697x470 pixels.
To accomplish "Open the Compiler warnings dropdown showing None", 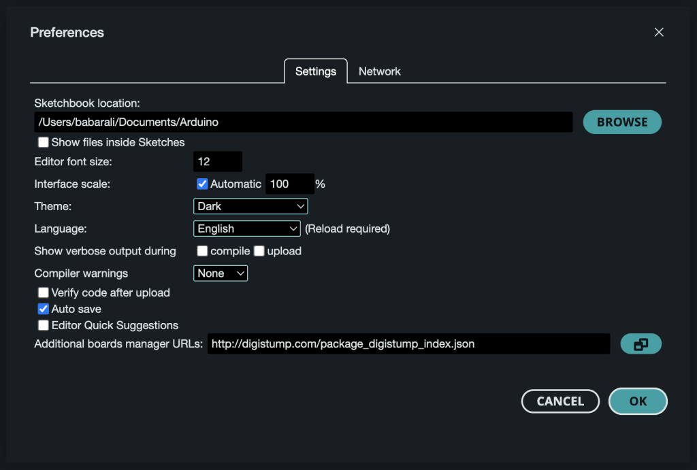I will coord(221,273).
